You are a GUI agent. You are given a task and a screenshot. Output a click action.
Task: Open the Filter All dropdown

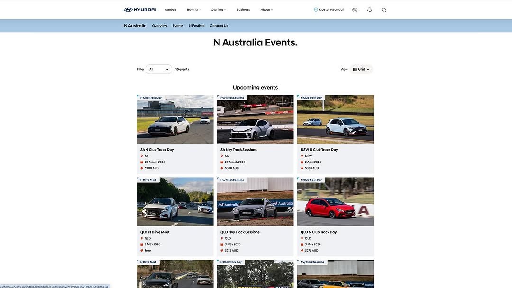pyautogui.click(x=159, y=69)
